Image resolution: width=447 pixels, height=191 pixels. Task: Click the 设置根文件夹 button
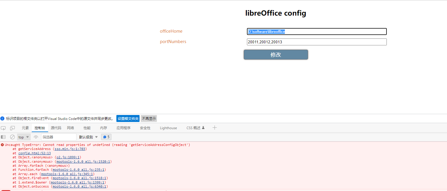tap(128, 118)
